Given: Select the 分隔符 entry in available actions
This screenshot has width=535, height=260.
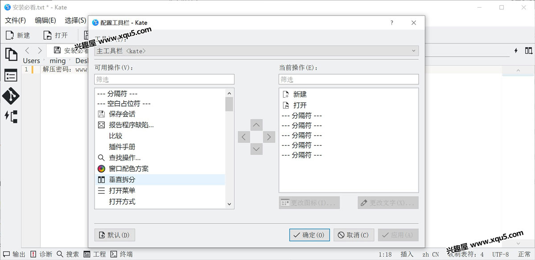Looking at the screenshot, I should pyautogui.click(x=160, y=94).
